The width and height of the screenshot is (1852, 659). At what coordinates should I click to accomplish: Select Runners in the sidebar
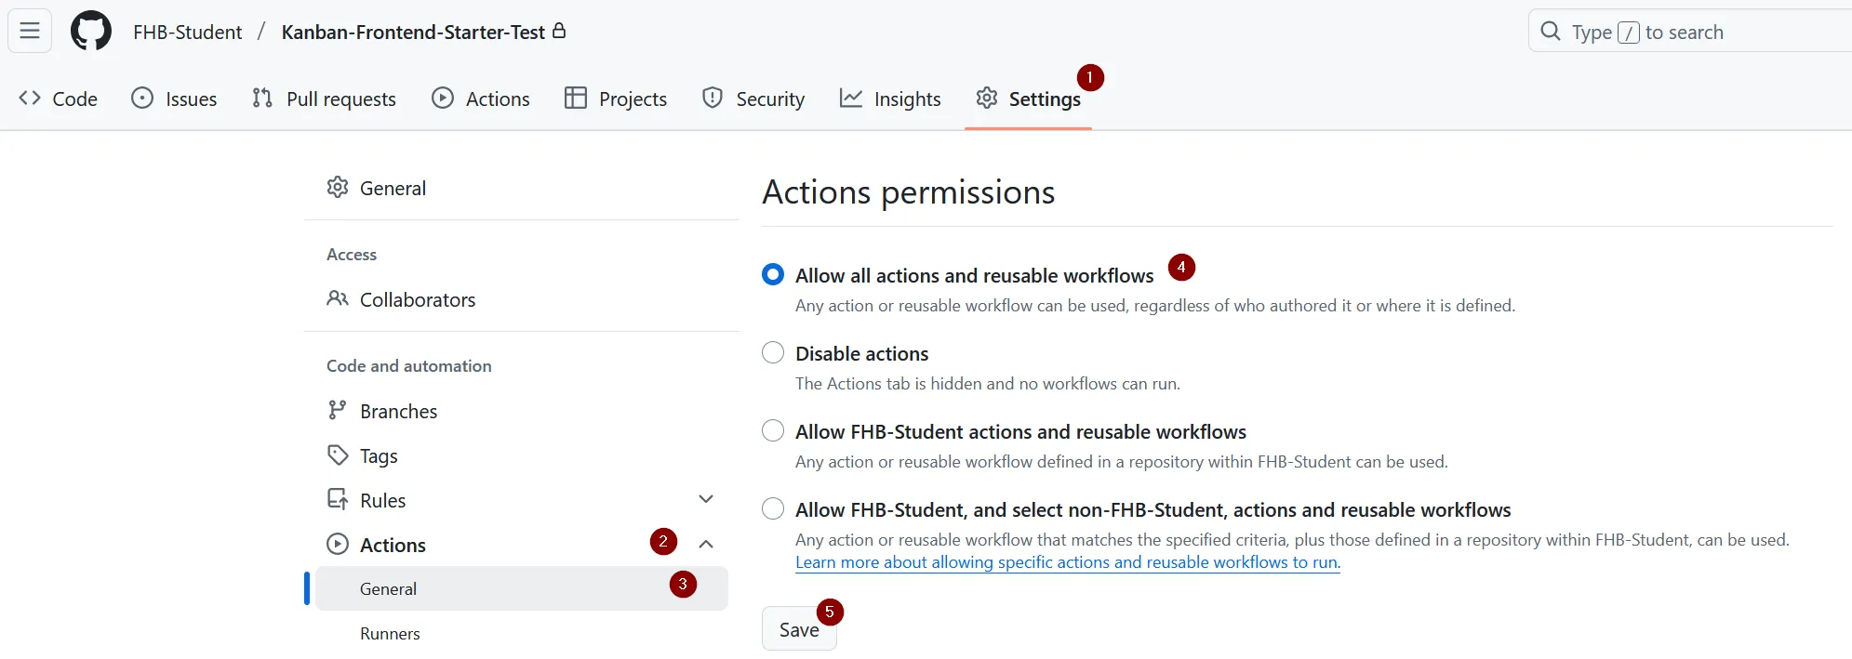390,633
